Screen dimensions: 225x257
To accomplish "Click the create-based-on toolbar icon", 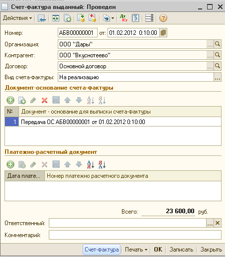I will [107, 18].
